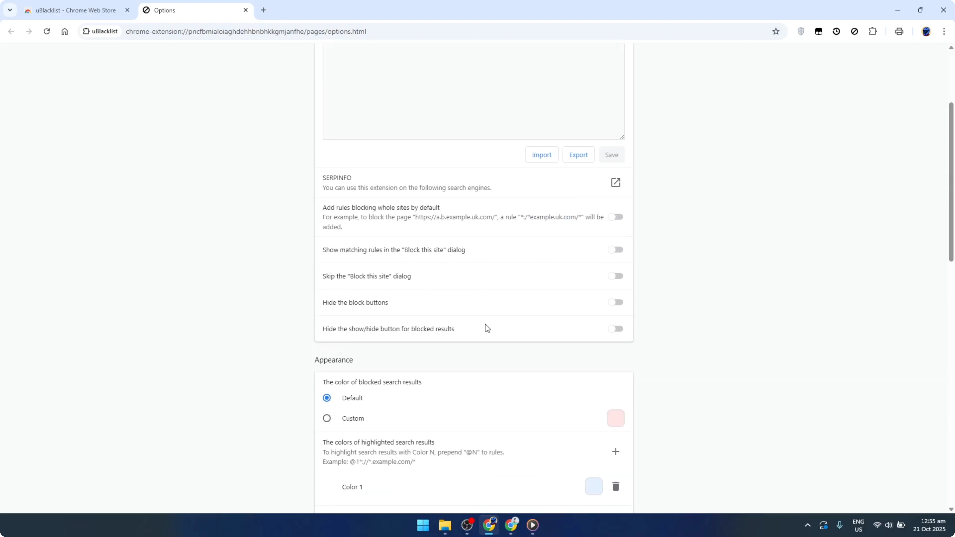The height and width of the screenshot is (537, 955).
Task: Enable Skip the Block this site dialog
Action: click(x=615, y=276)
